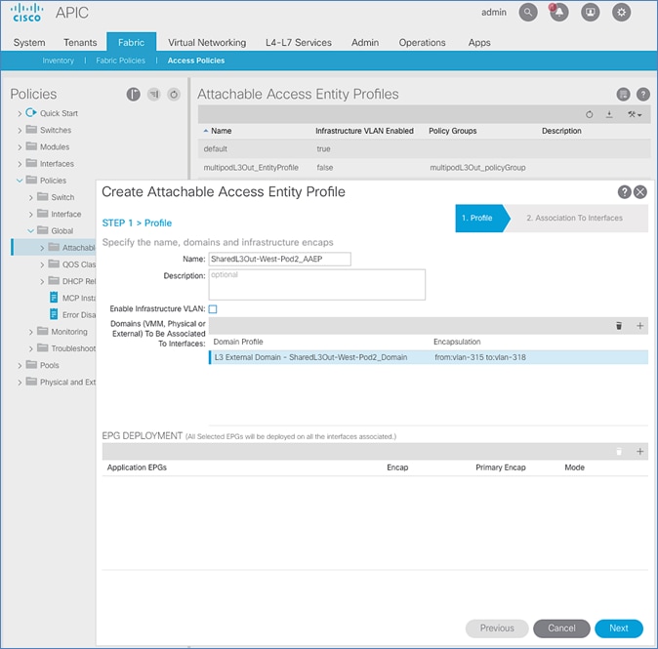Open help in the Create dialog

(x=625, y=192)
